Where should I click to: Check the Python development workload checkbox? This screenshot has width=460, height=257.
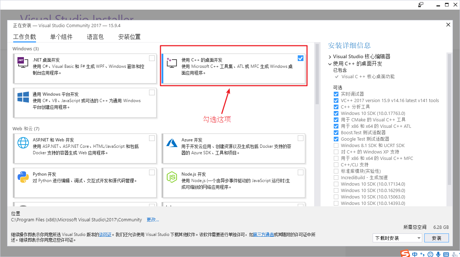pyautogui.click(x=152, y=172)
